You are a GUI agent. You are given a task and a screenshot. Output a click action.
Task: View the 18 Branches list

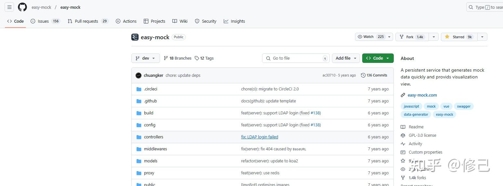tap(178, 58)
